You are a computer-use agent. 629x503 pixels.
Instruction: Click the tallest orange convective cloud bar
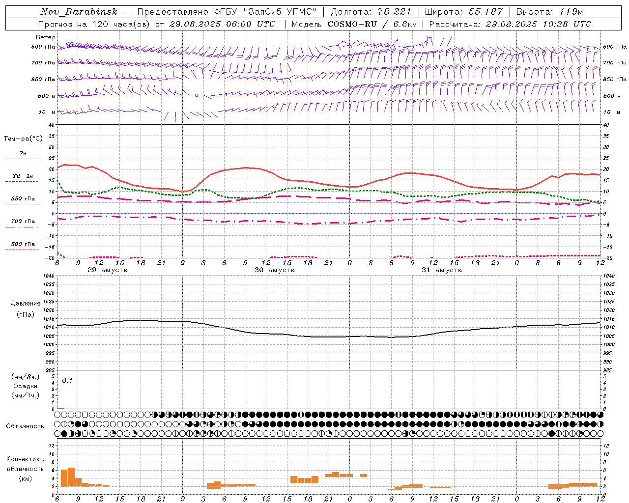[71, 477]
